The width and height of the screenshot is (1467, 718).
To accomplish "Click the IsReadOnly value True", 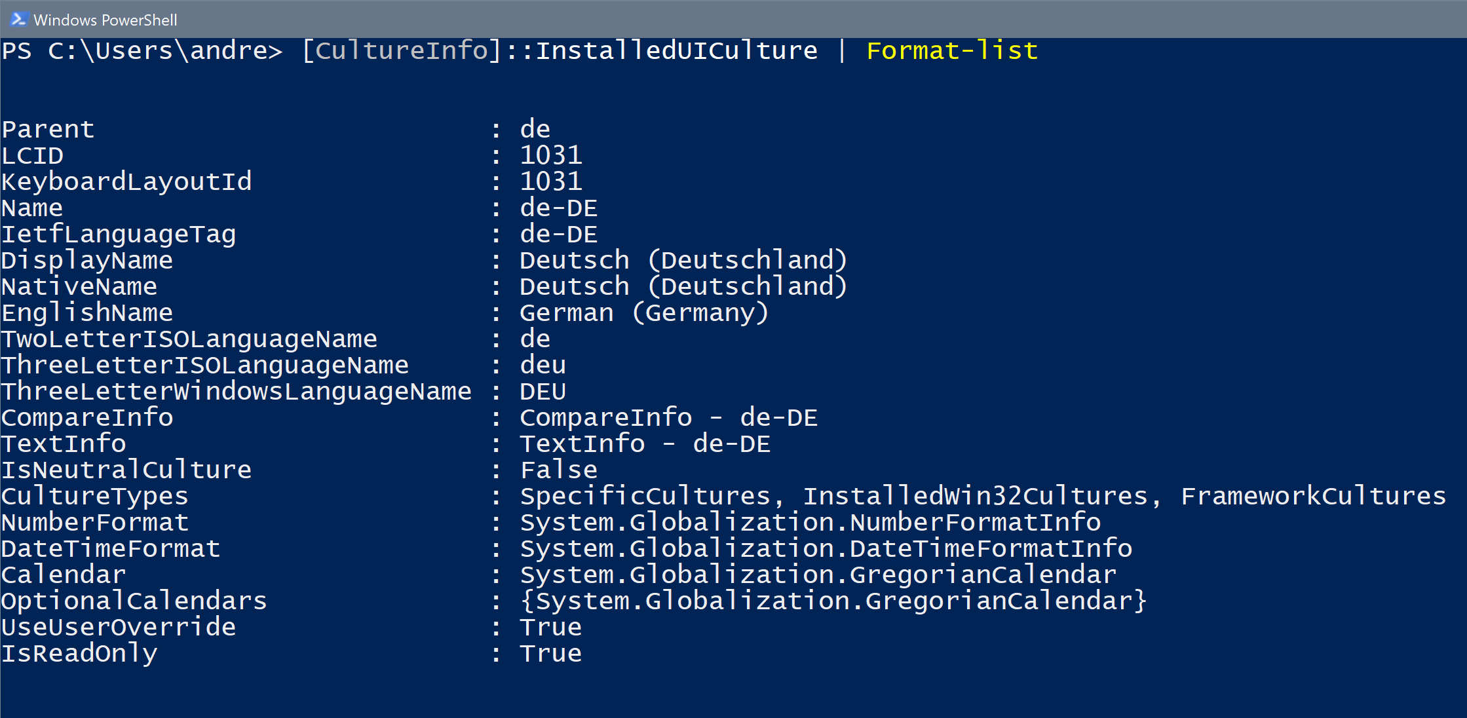I will point(550,653).
